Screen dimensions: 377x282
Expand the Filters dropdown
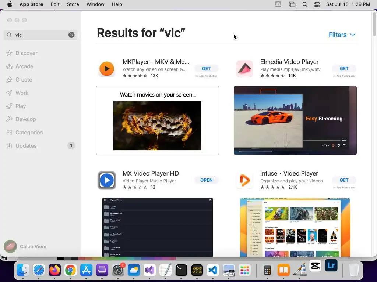(342, 35)
